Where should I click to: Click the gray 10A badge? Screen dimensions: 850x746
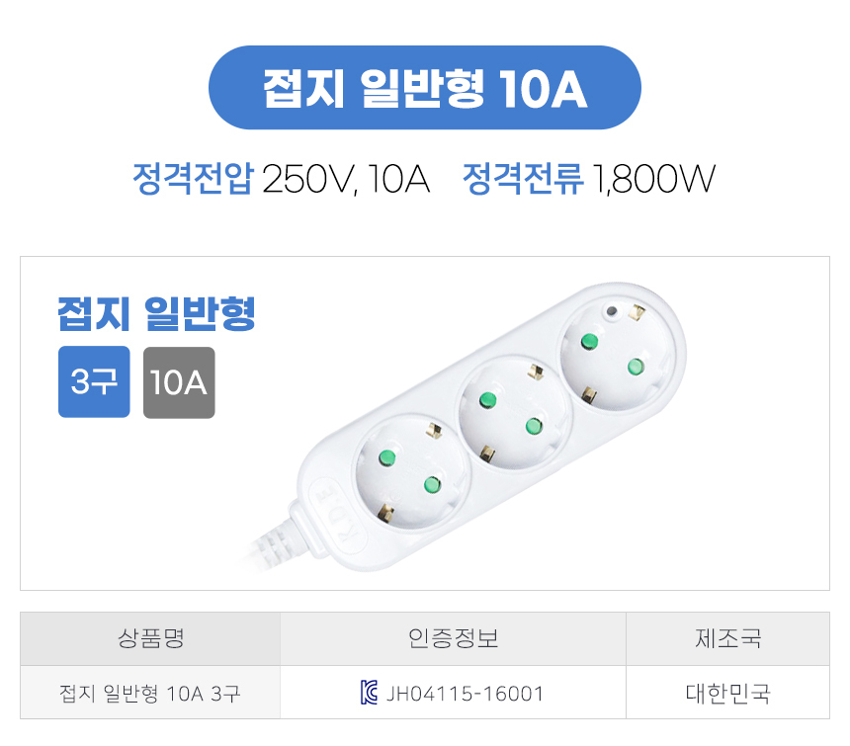pyautogui.click(x=179, y=382)
